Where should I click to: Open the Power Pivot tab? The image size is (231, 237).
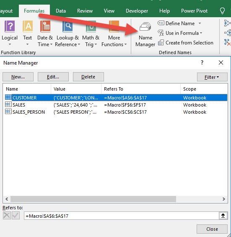click(194, 11)
